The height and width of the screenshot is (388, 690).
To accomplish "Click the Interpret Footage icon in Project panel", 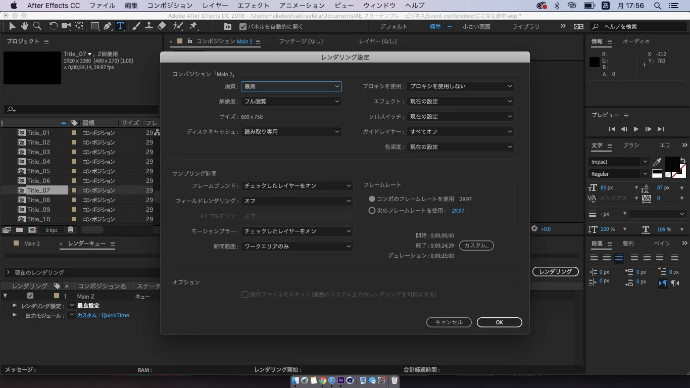I will (x=7, y=230).
